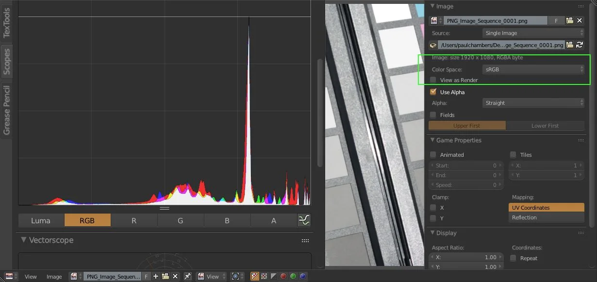Switch to the Grease Pencil sidebar tab
This screenshot has height=282, width=597.
click(x=6, y=110)
